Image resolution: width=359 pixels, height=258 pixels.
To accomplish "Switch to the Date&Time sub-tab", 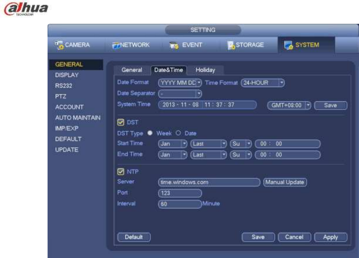I will [x=168, y=70].
